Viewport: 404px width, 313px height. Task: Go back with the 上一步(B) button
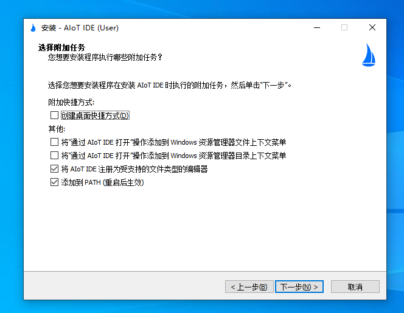point(249,286)
